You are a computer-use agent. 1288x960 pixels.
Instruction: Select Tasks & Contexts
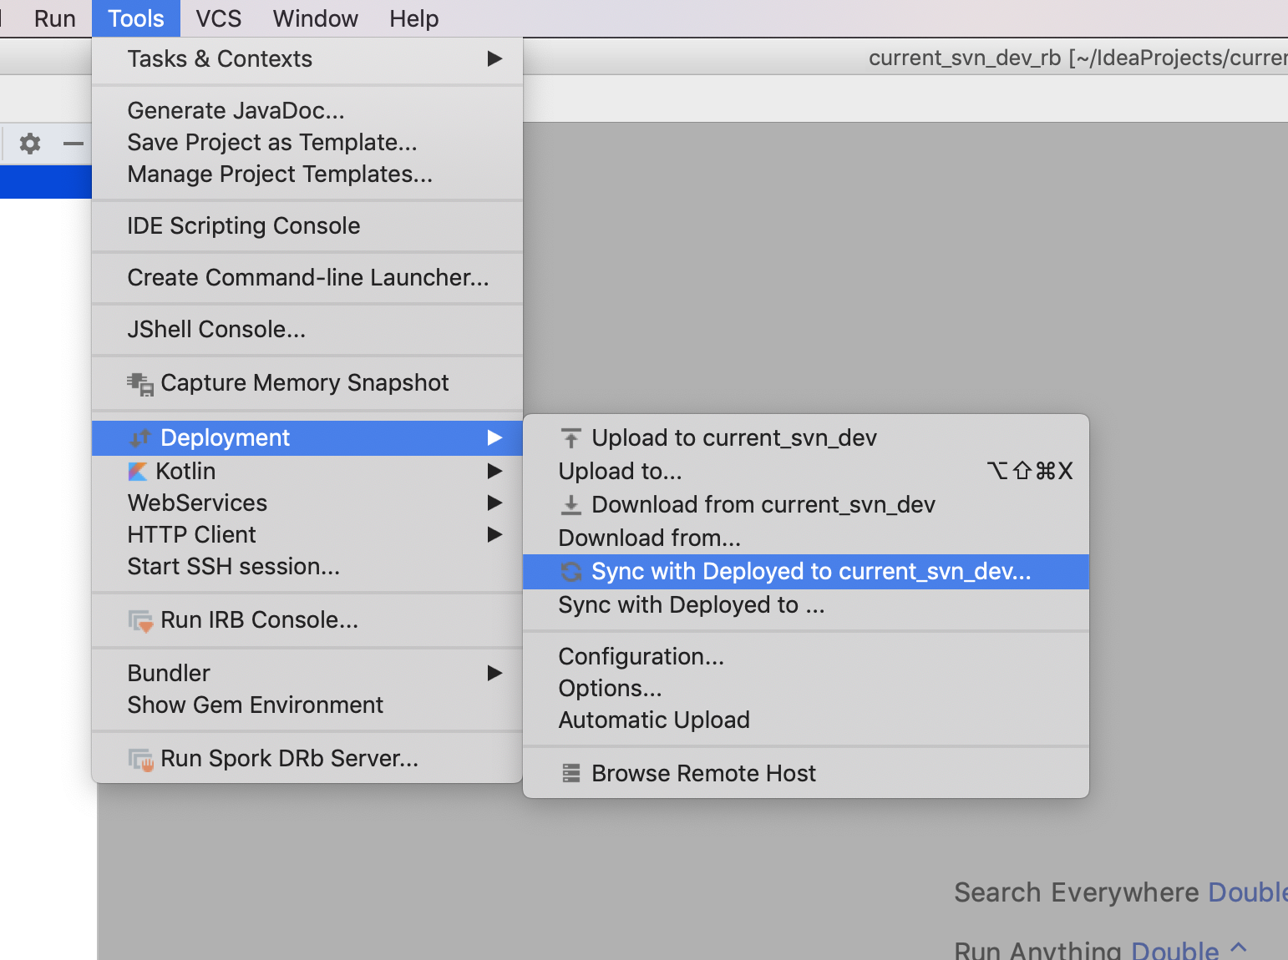coord(307,58)
